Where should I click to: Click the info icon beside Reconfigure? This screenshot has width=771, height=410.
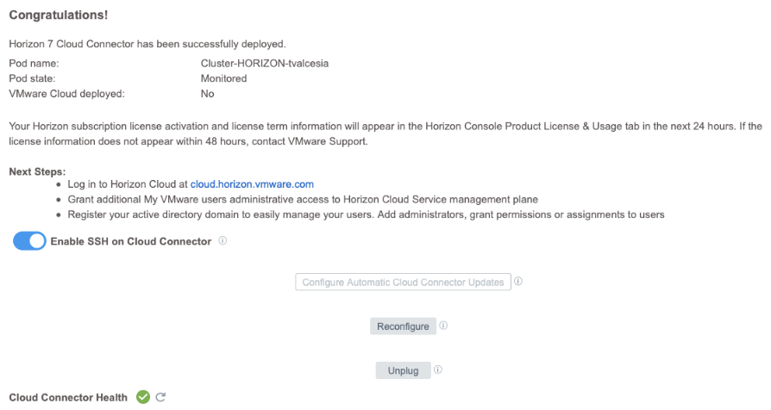point(442,326)
